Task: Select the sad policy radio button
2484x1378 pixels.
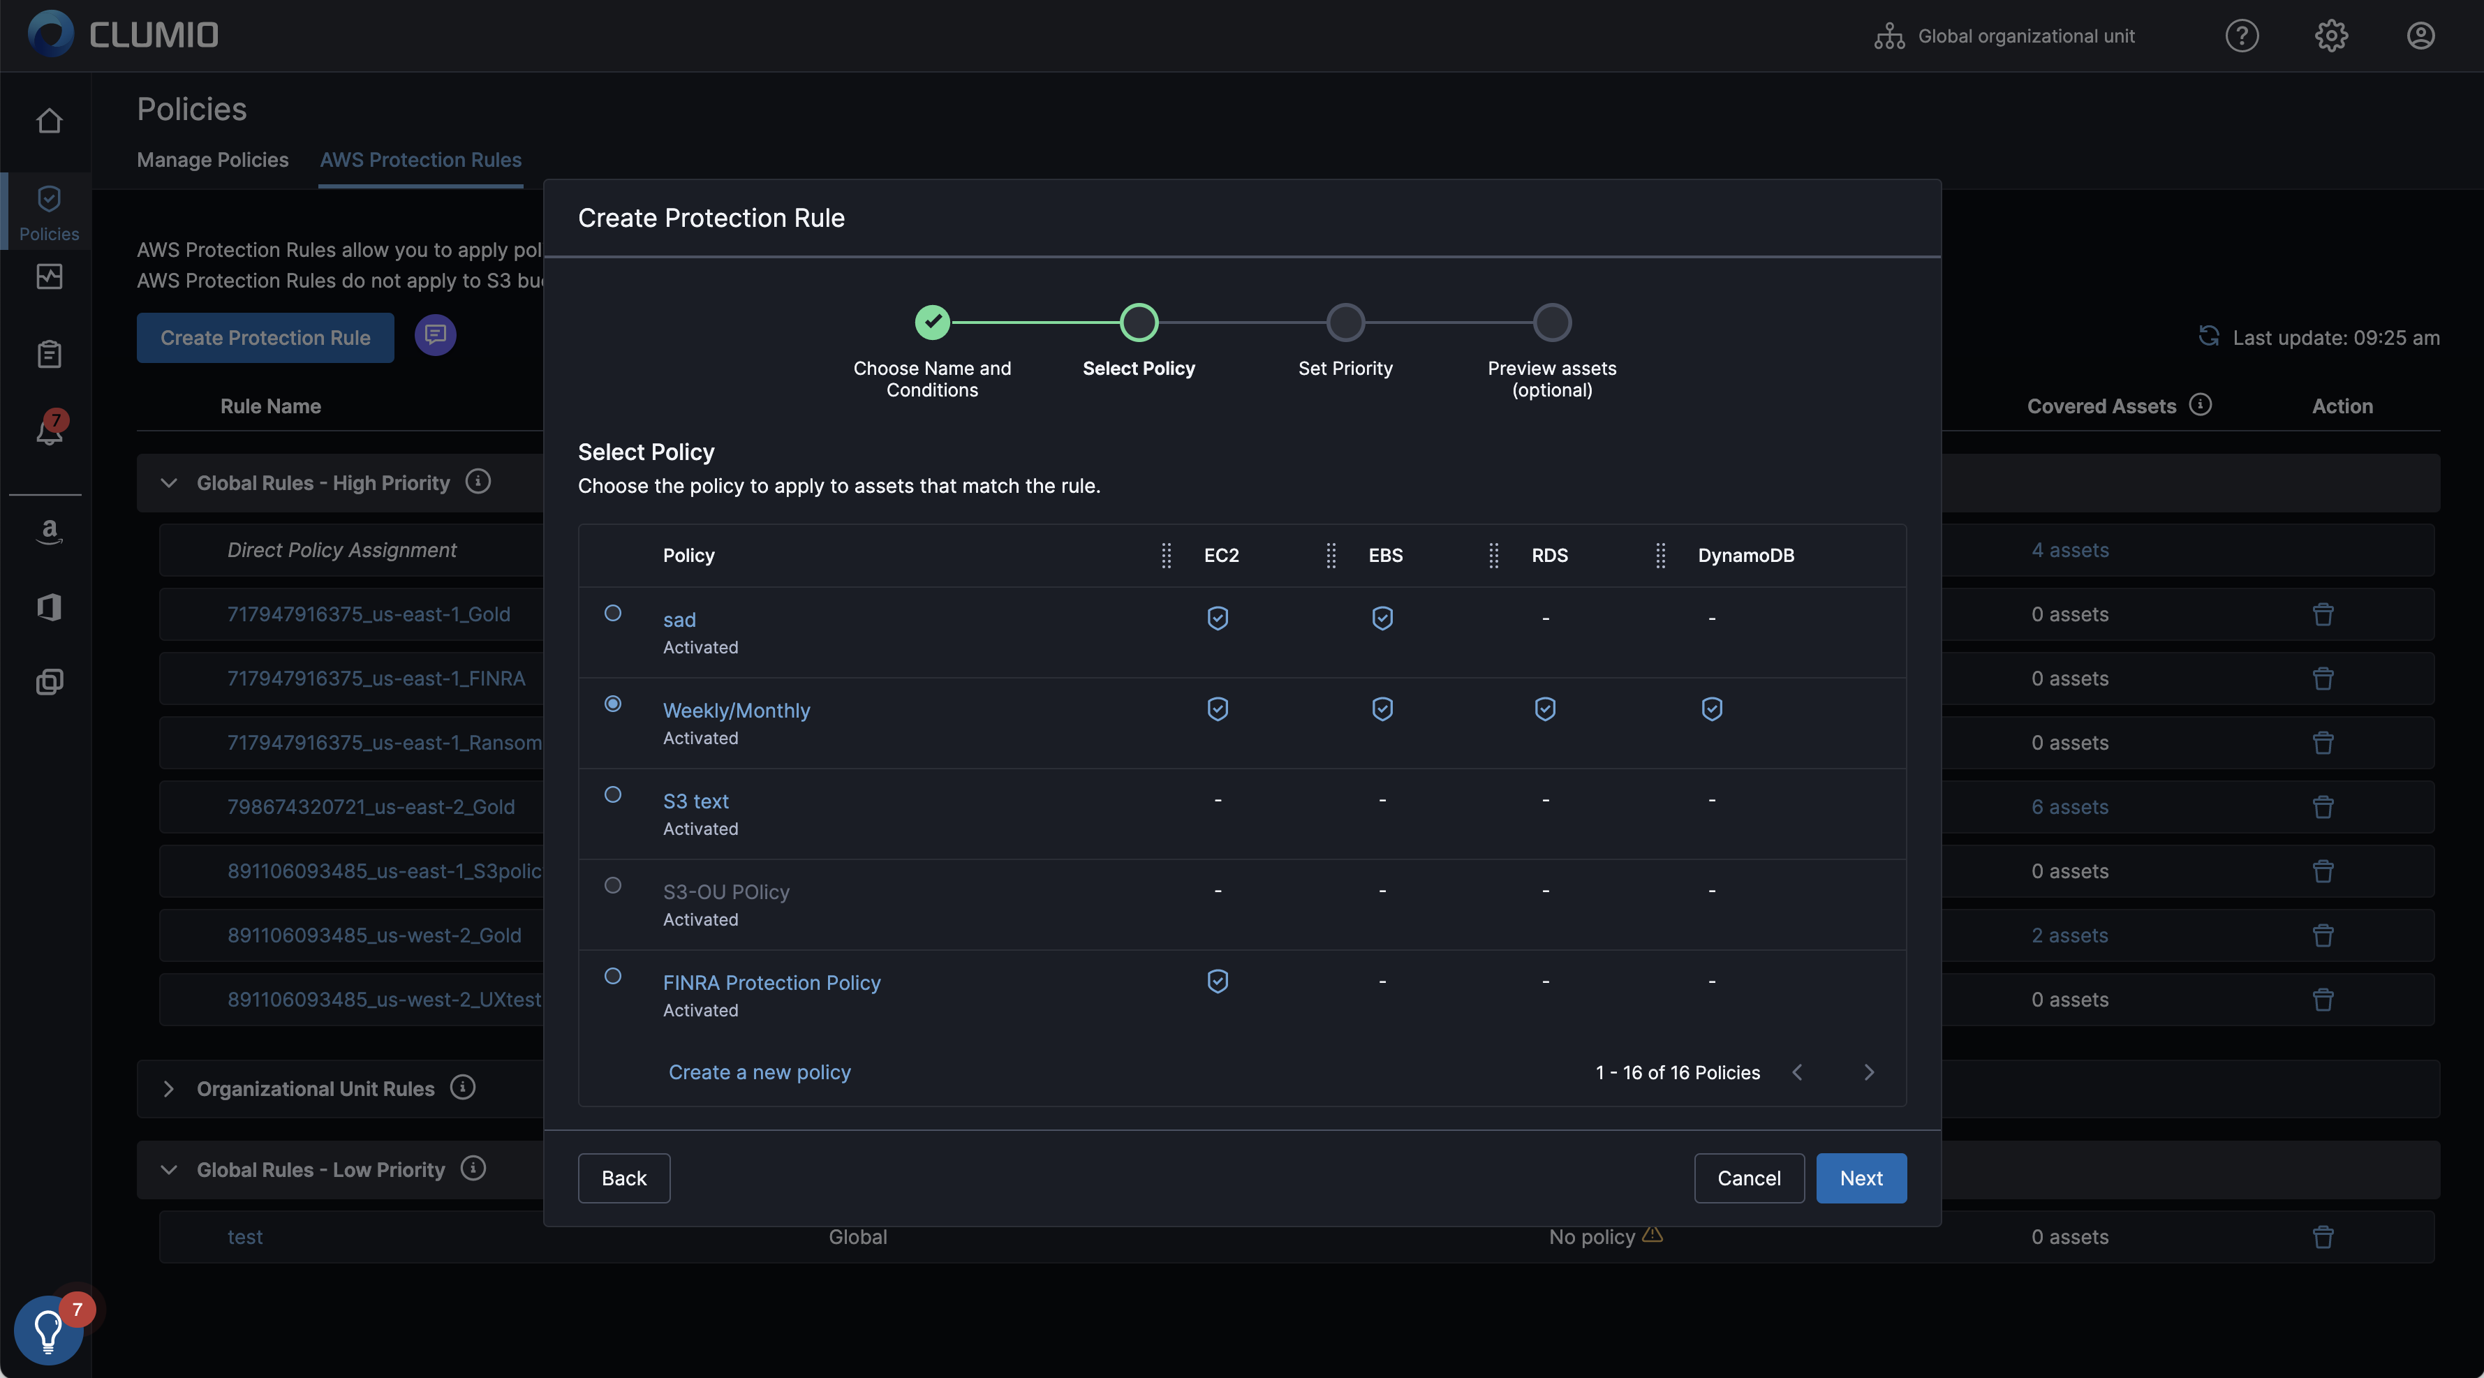Action: 612,614
